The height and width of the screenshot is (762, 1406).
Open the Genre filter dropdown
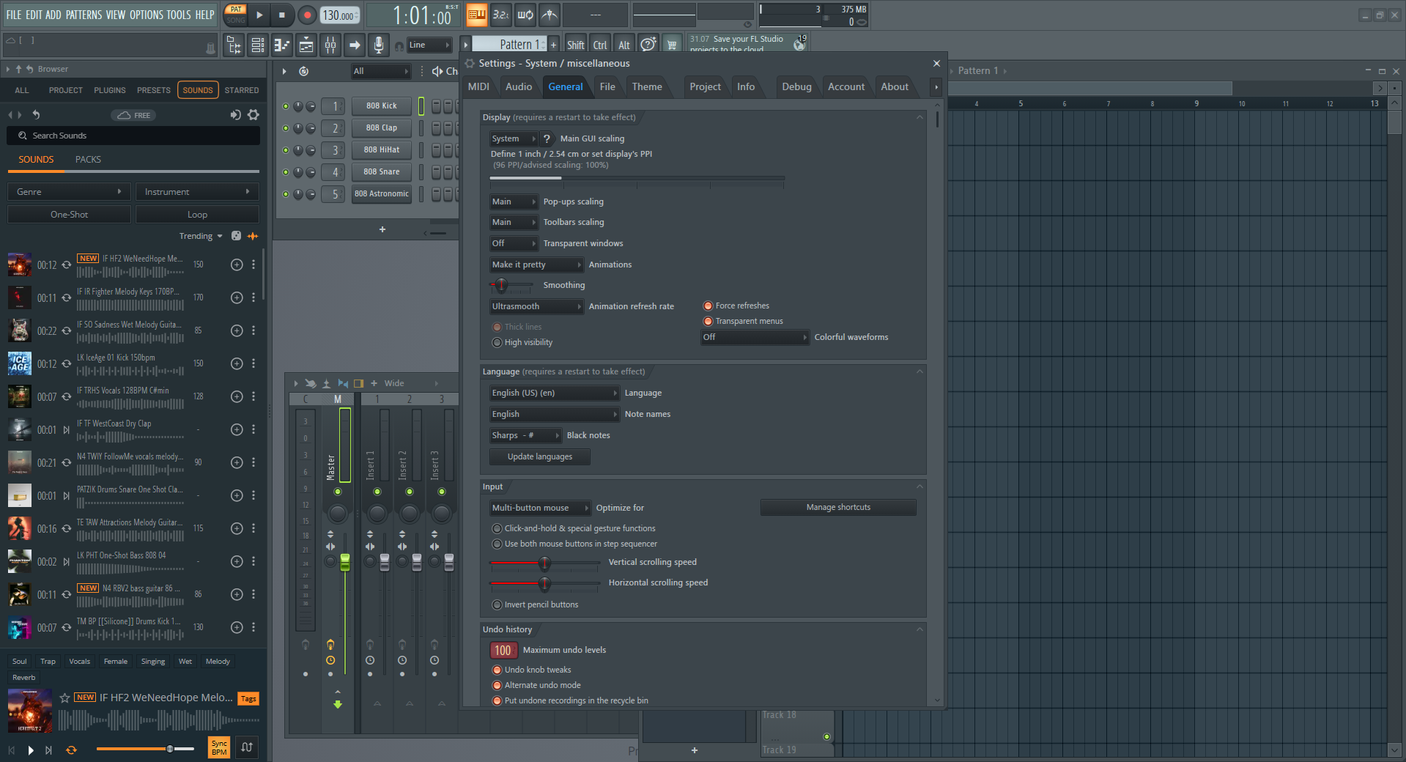(69, 192)
